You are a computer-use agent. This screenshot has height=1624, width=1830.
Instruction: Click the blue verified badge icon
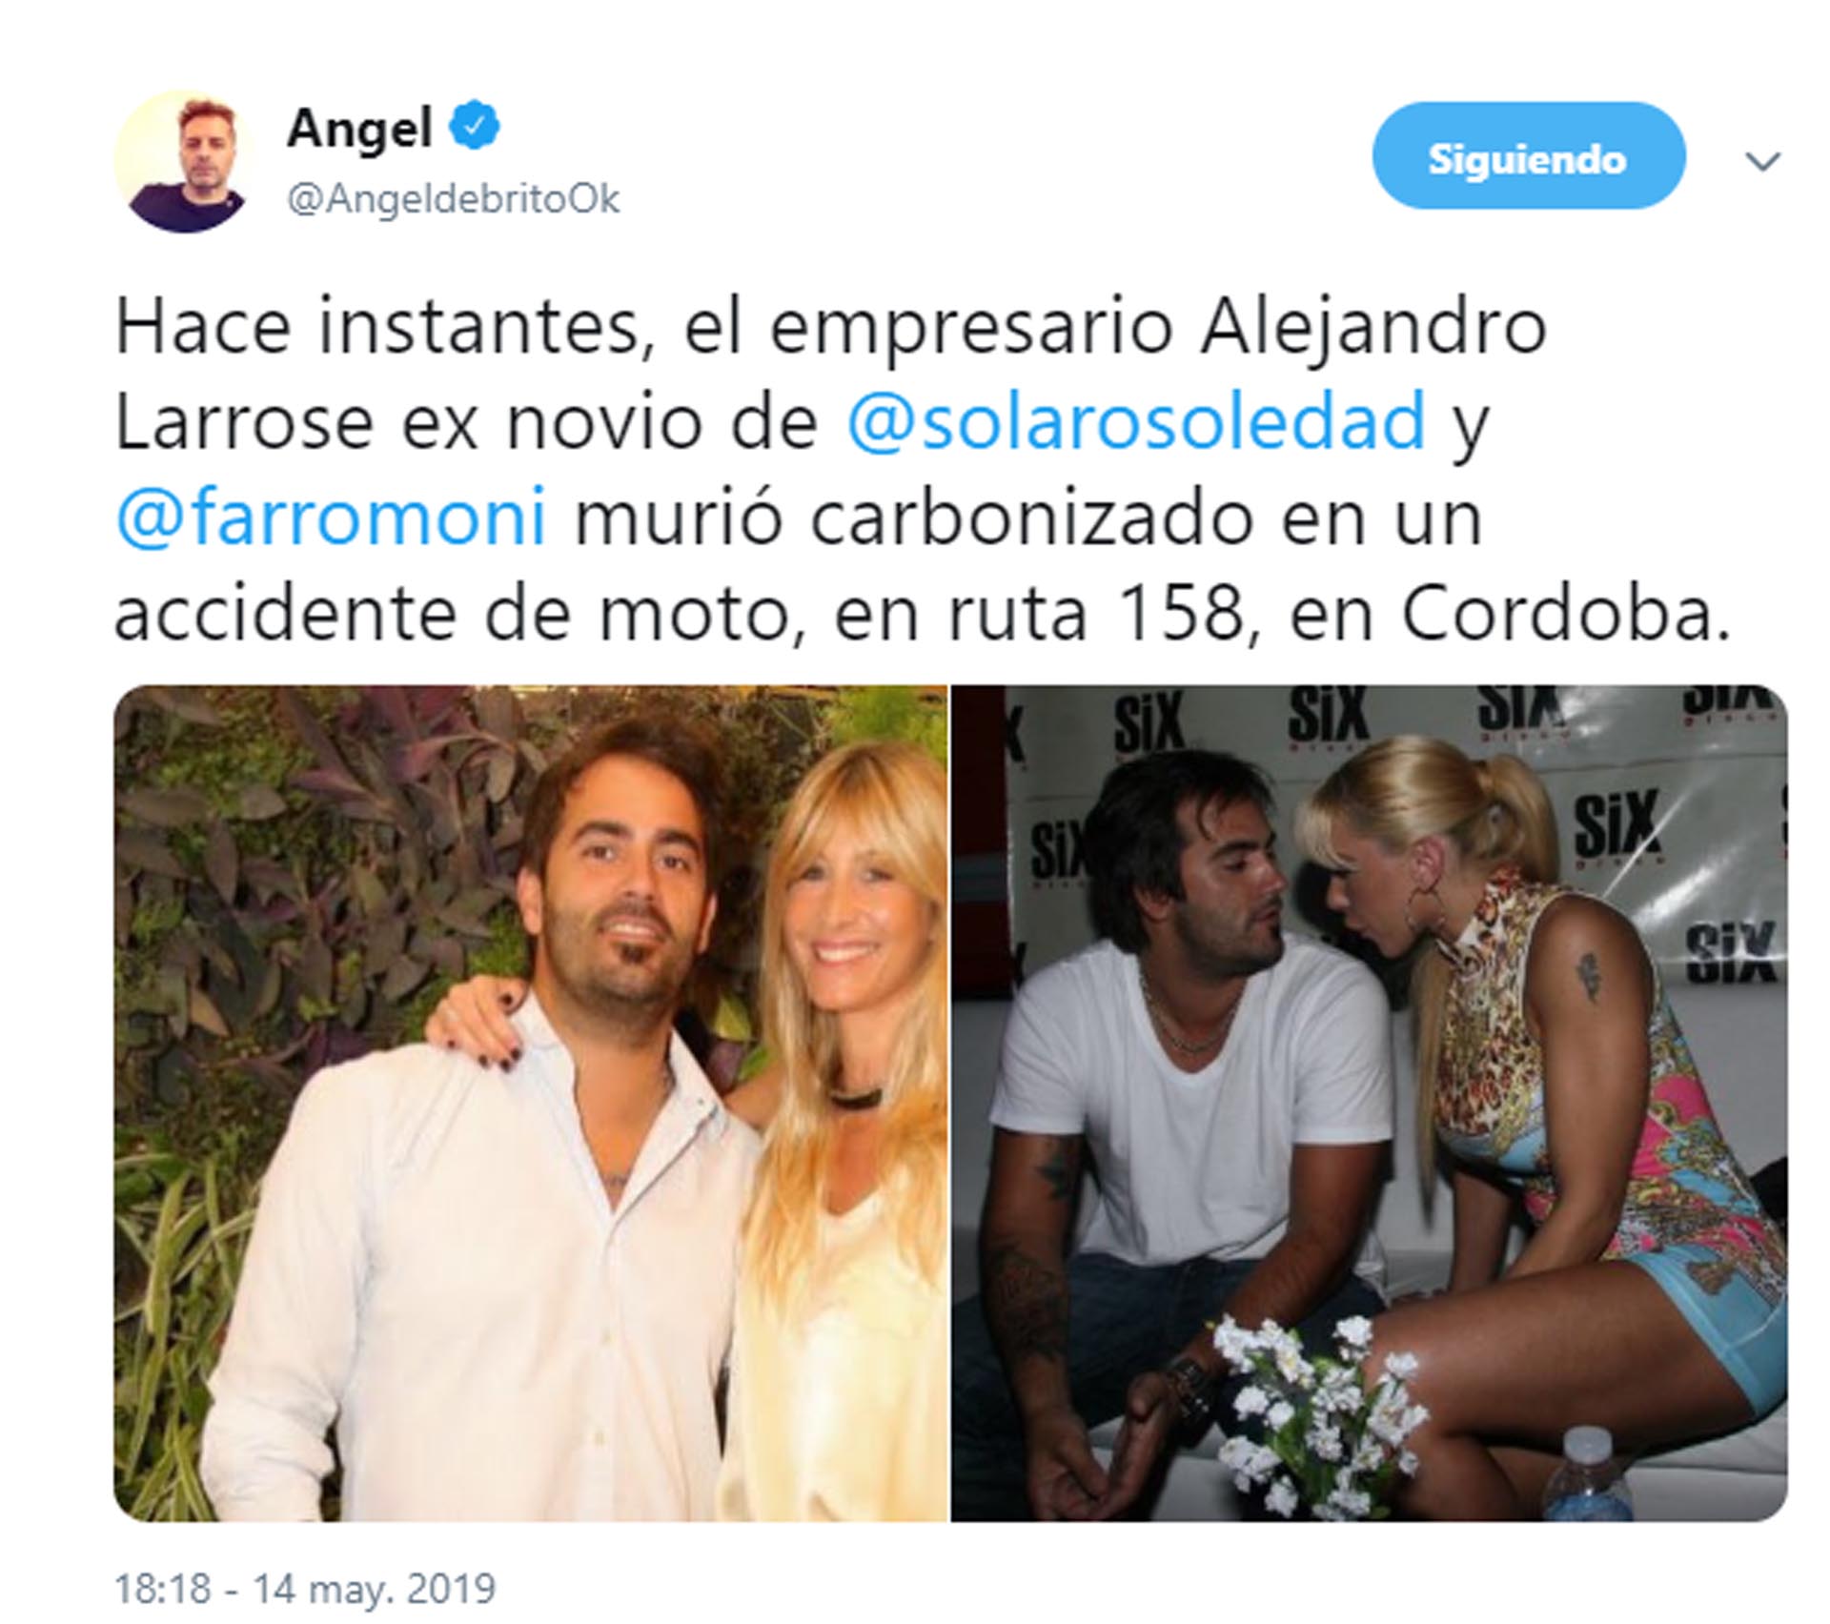tap(475, 127)
